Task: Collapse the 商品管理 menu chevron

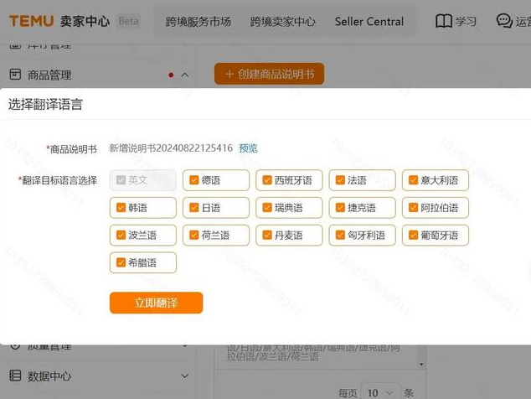Action: 185,75
